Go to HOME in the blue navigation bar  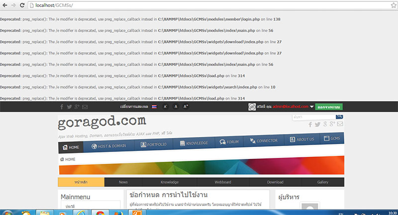71,147
